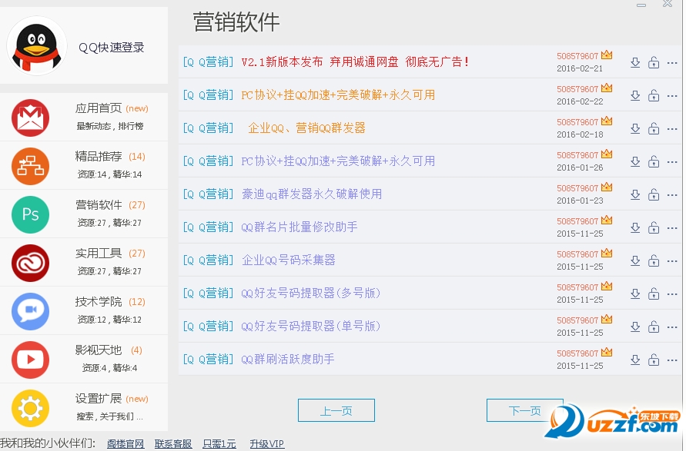Click lock icon on 豪迪qq群发器 row

tap(654, 194)
